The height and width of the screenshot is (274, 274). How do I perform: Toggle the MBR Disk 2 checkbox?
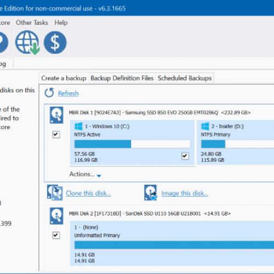[x=56, y=235]
